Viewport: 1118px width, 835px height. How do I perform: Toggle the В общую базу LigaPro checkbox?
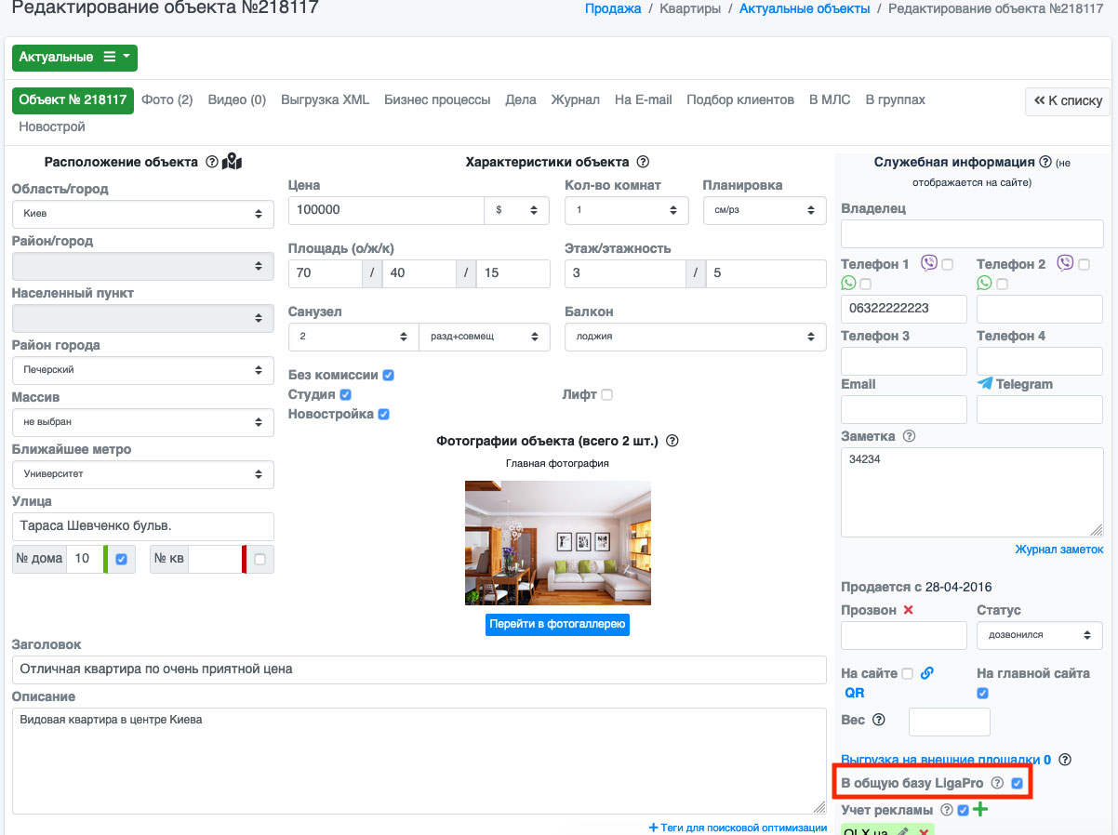tap(1018, 784)
